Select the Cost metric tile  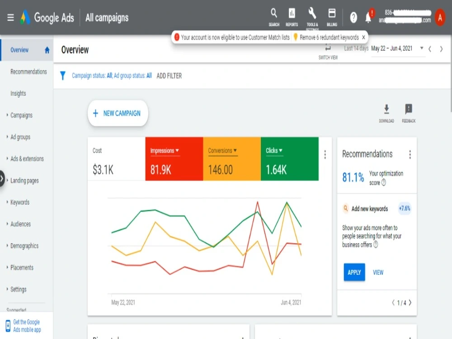117,159
